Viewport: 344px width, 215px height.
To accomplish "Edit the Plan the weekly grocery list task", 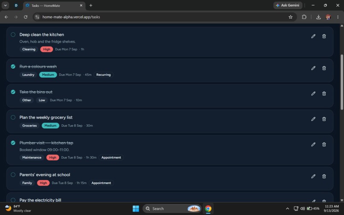I will (x=313, y=119).
